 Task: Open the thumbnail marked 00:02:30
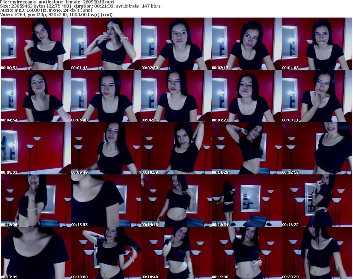[x=176, y=44]
